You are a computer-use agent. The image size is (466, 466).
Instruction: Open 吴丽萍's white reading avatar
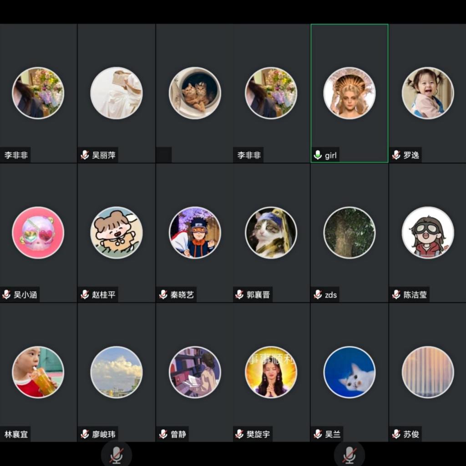[116, 93]
